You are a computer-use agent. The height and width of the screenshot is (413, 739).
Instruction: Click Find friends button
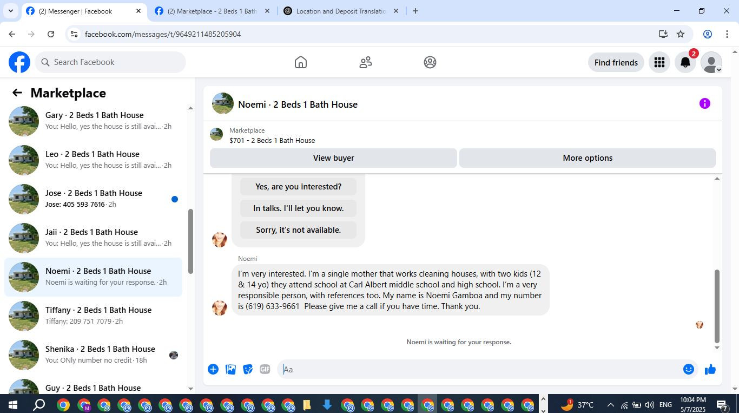616,62
